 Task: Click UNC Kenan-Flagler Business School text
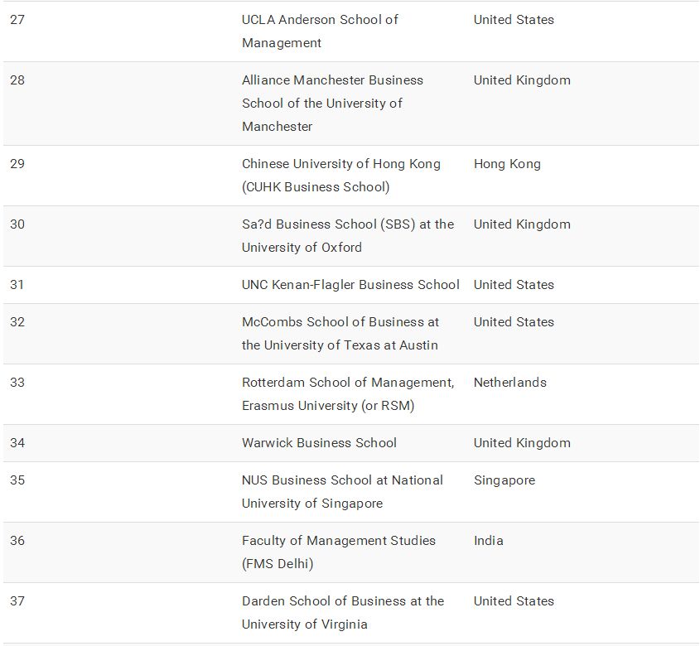350,285
